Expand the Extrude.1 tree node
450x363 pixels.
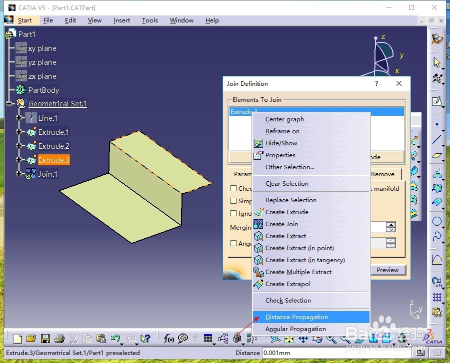click(x=19, y=132)
